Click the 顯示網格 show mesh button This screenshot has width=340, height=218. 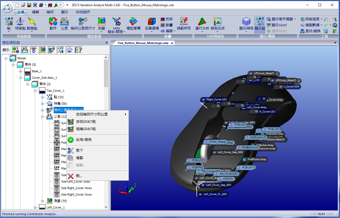coord(246,25)
